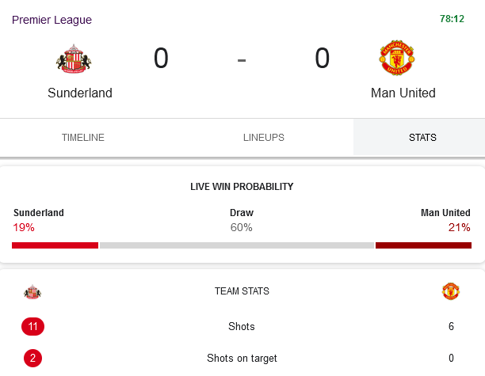485x376 pixels.
Task: Click the Sunderland team name under crest
Action: pos(80,93)
